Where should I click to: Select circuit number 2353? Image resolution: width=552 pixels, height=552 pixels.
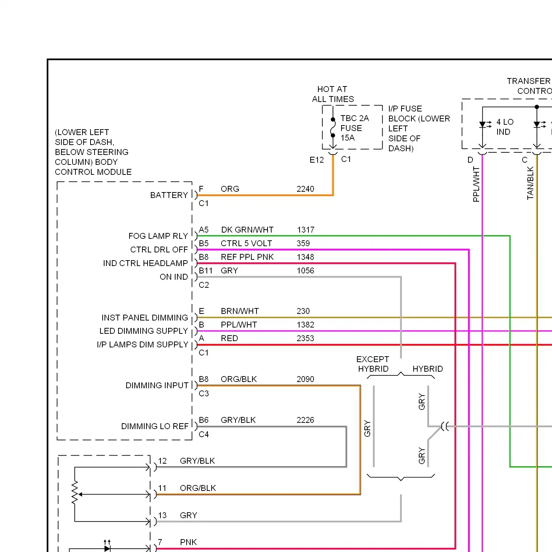(x=305, y=338)
